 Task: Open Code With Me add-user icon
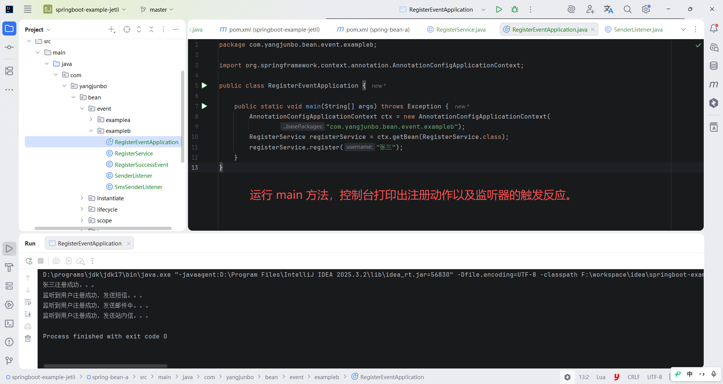pos(590,9)
